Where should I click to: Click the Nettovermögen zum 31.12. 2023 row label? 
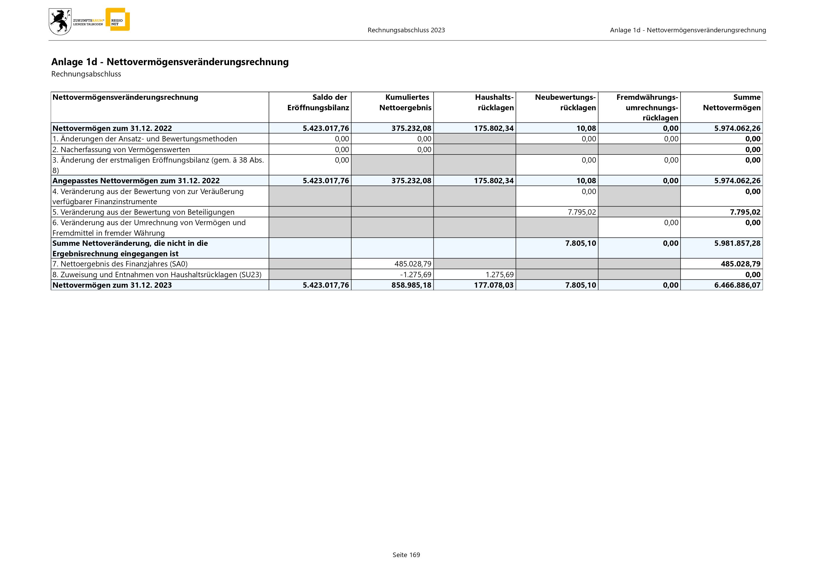pos(112,285)
